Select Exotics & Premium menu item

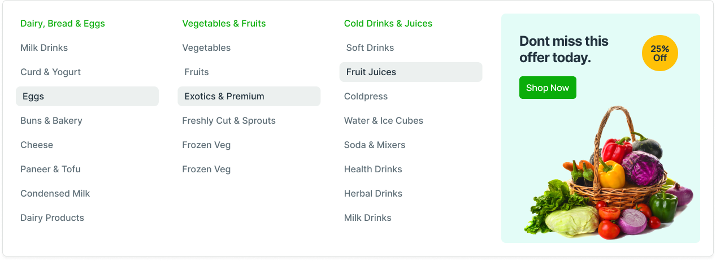pyautogui.click(x=249, y=96)
